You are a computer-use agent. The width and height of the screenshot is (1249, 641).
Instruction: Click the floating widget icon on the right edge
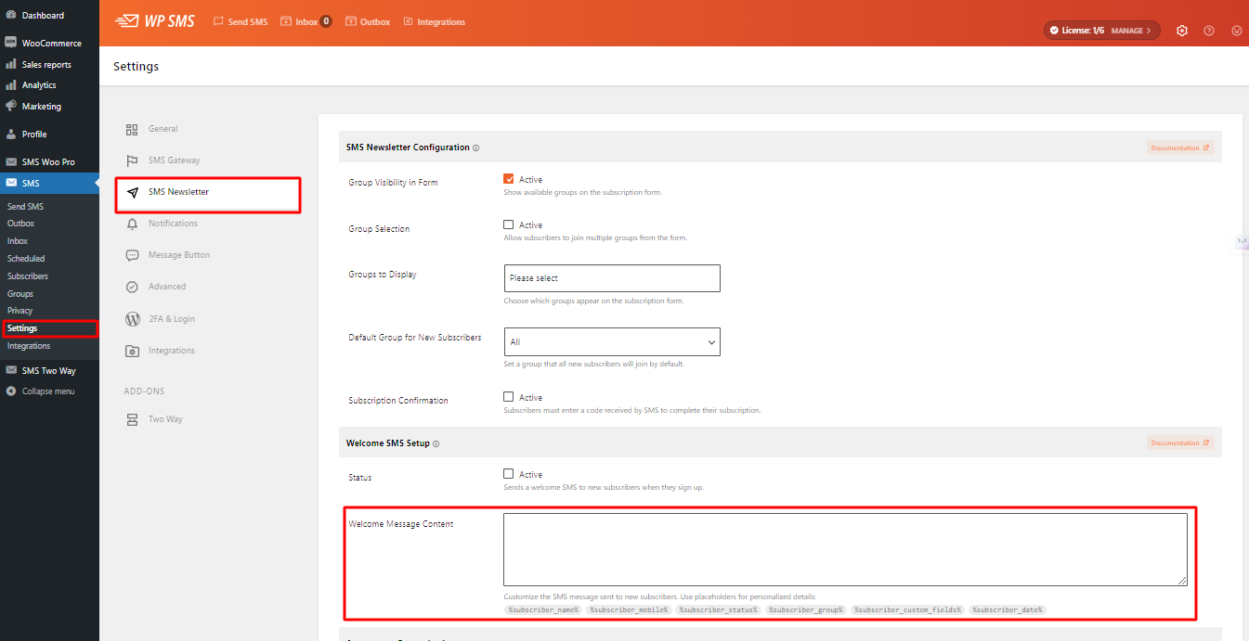tap(1242, 241)
